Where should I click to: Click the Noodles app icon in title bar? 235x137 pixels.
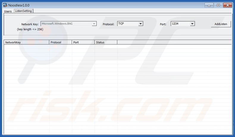tap(5, 5)
